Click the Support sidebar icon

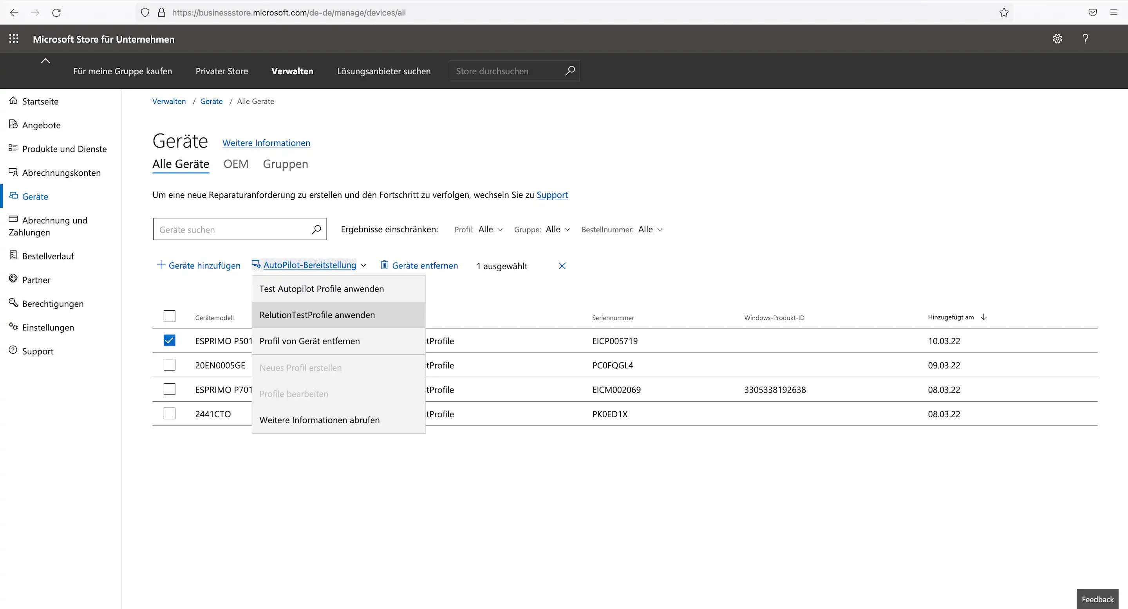click(13, 350)
